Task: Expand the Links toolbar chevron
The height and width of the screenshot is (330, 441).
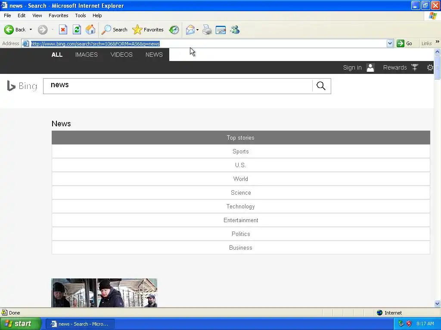Action: click(438, 42)
